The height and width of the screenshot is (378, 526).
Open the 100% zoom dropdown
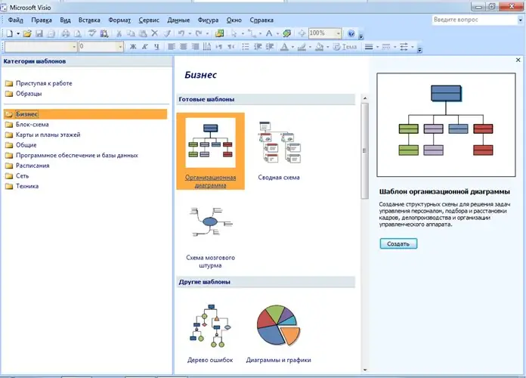(x=338, y=33)
